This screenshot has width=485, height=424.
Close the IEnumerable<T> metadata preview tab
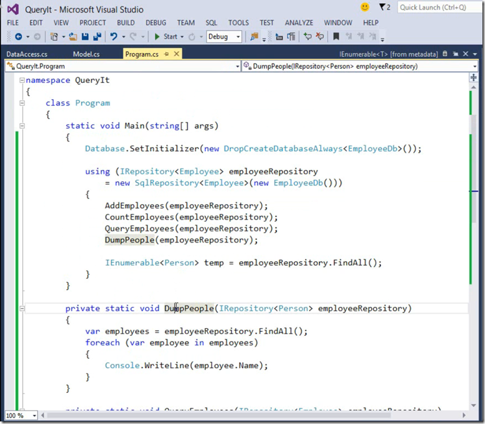[466, 54]
